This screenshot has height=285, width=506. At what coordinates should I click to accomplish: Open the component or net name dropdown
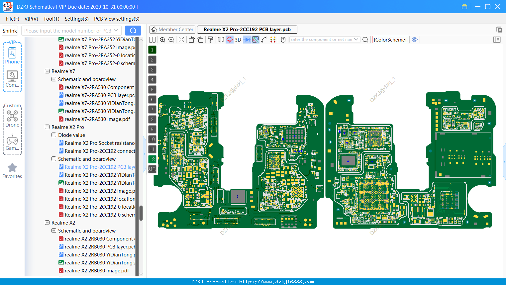(x=356, y=40)
